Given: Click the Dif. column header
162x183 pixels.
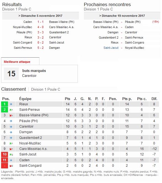Looking at the screenshot, I should click(x=154, y=99).
